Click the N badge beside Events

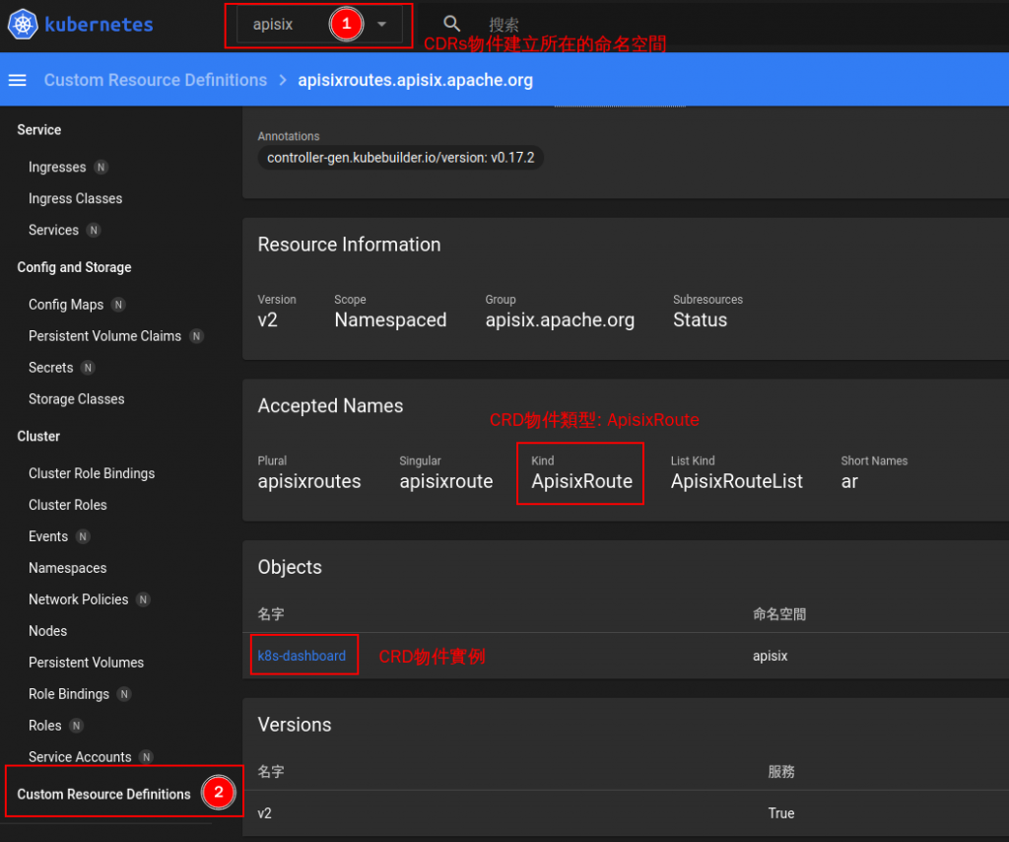83,536
